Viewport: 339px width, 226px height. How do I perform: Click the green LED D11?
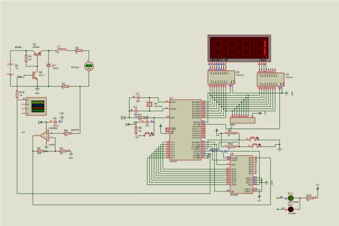click(x=291, y=198)
